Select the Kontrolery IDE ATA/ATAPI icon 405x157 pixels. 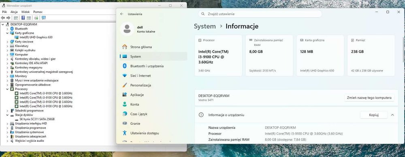click(12, 63)
